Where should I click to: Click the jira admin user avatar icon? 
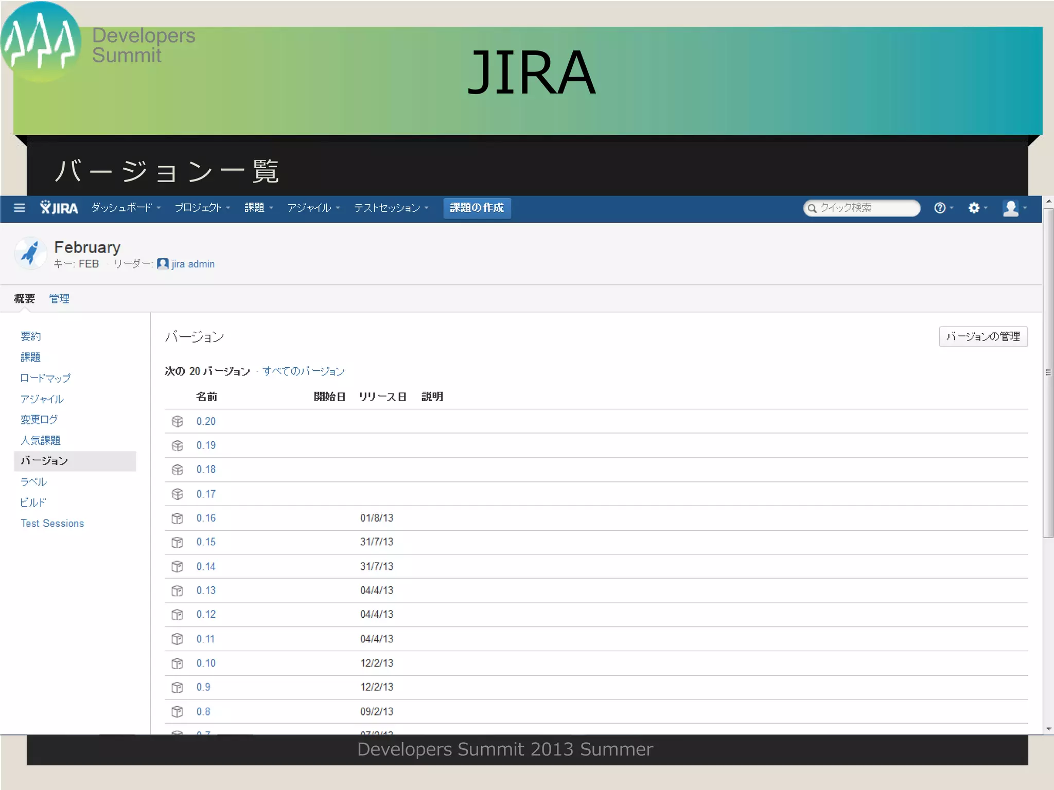[163, 264]
